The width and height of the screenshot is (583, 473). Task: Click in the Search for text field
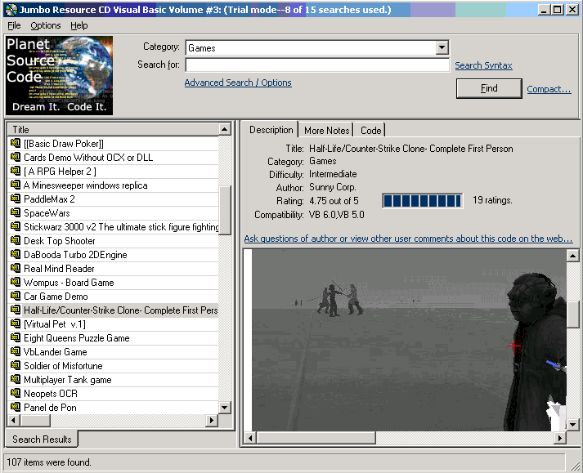point(317,65)
